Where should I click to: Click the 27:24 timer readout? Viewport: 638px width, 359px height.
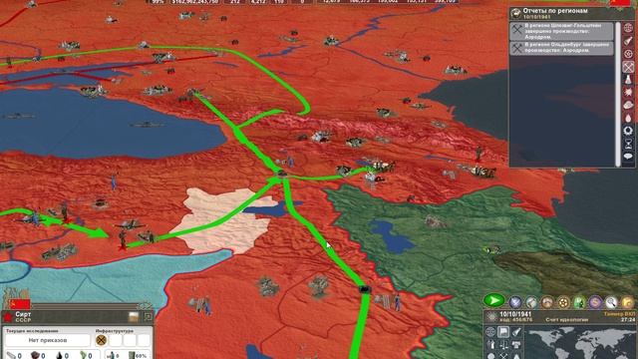(x=628, y=320)
